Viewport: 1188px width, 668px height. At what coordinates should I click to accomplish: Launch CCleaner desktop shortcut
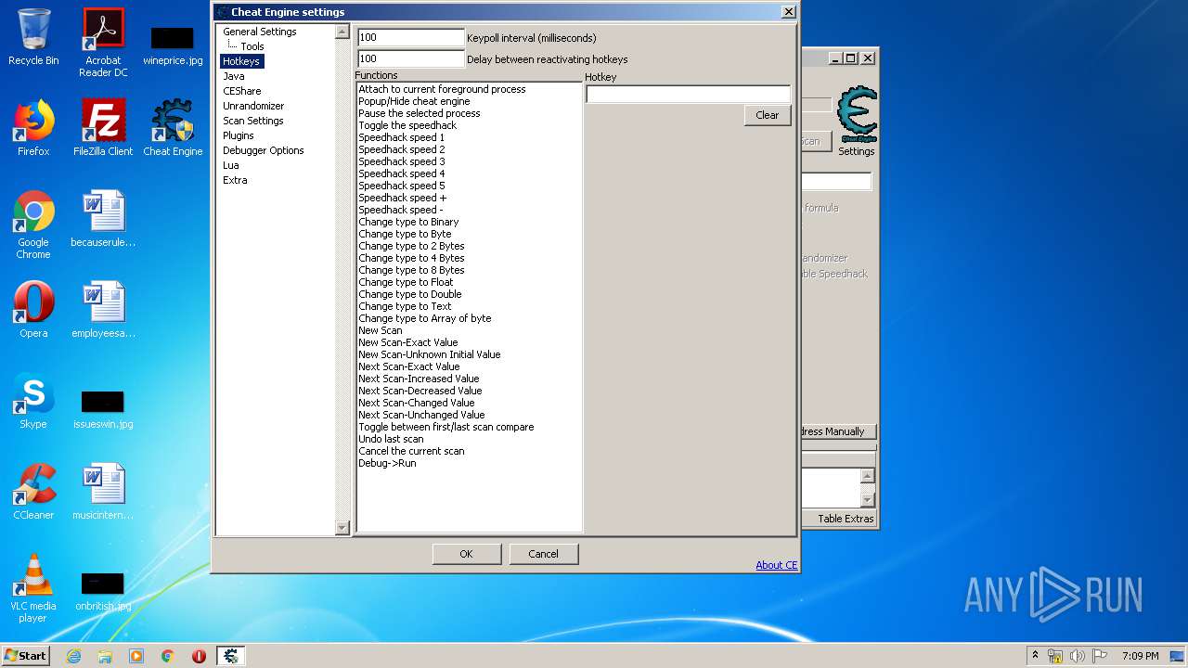[x=33, y=492]
